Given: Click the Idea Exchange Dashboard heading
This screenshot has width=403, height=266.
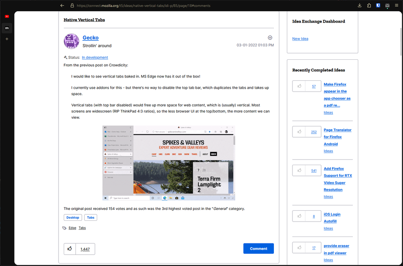Looking at the screenshot, I should (x=318, y=21).
